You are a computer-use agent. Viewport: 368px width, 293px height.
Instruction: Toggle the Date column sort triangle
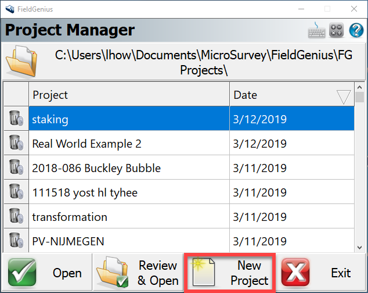click(344, 96)
